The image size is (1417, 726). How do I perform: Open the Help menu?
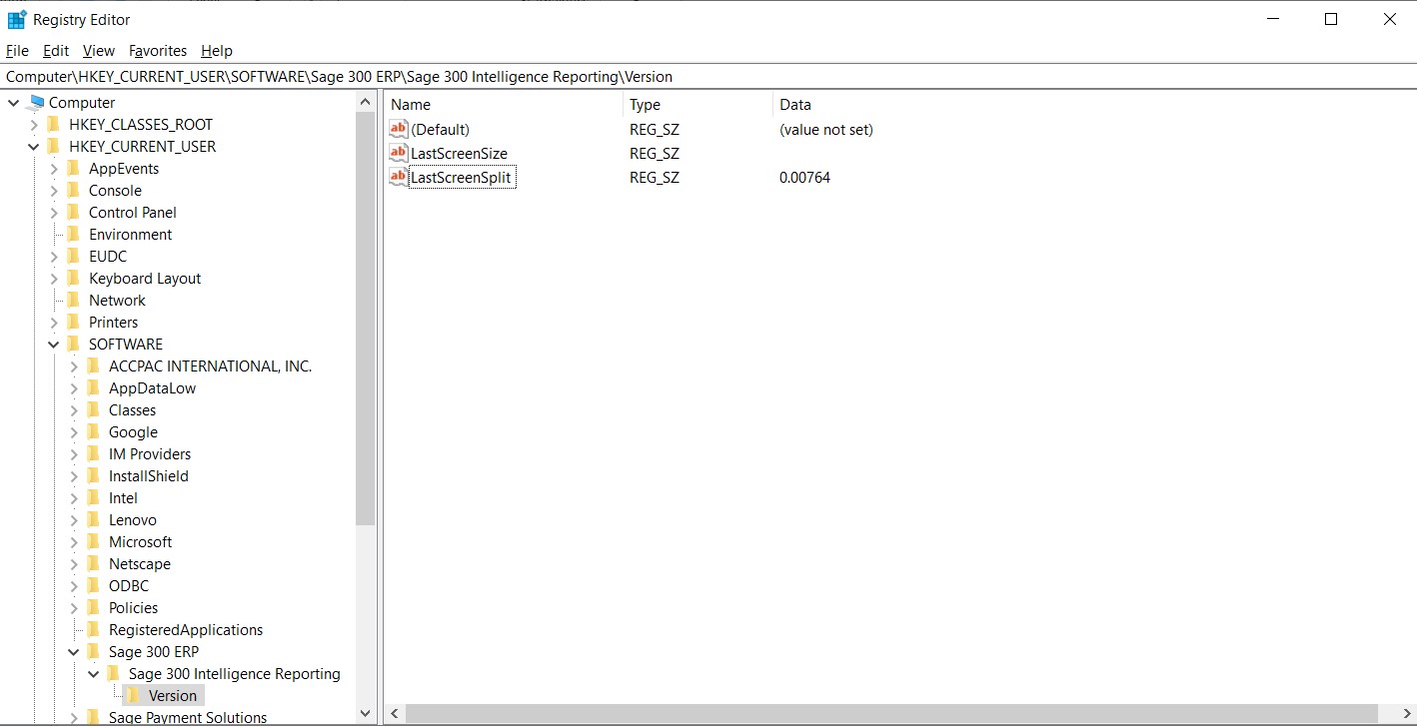tap(217, 51)
